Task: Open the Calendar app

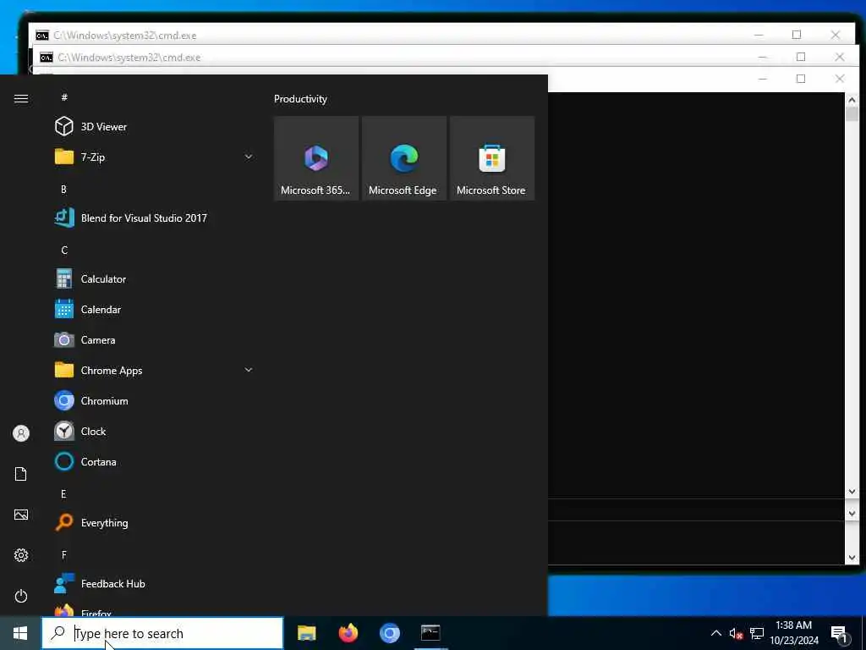Action: pos(155,310)
